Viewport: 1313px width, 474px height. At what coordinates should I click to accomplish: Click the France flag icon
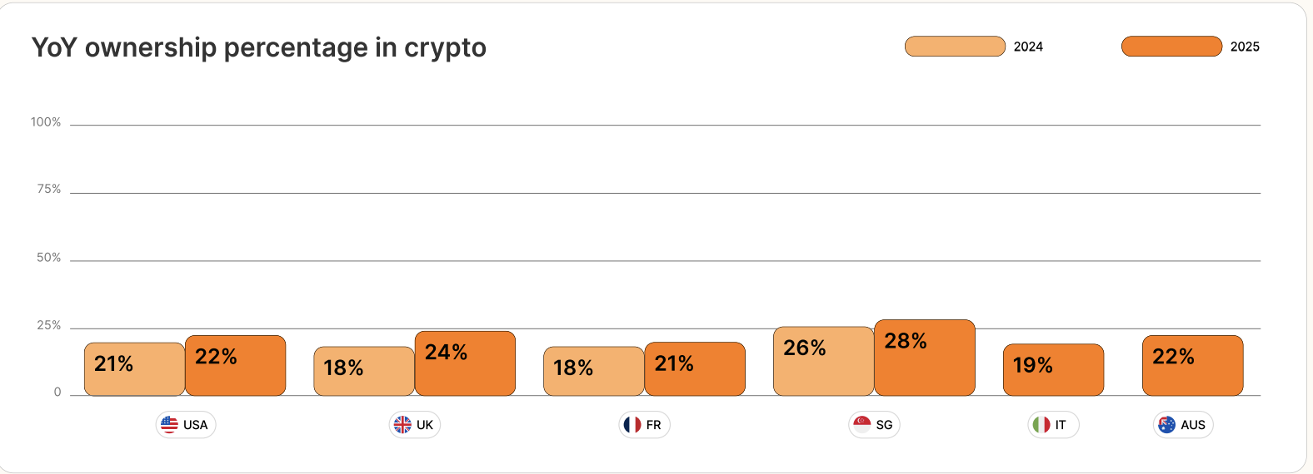point(632,425)
